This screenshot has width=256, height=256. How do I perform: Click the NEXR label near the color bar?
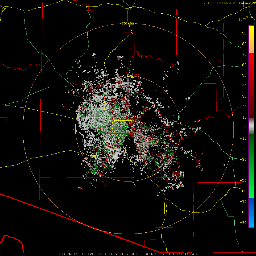tap(250, 17)
